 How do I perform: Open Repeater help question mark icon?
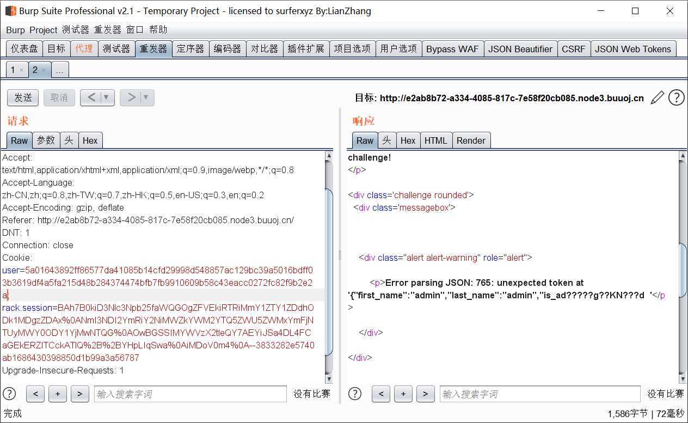pyautogui.click(x=676, y=97)
